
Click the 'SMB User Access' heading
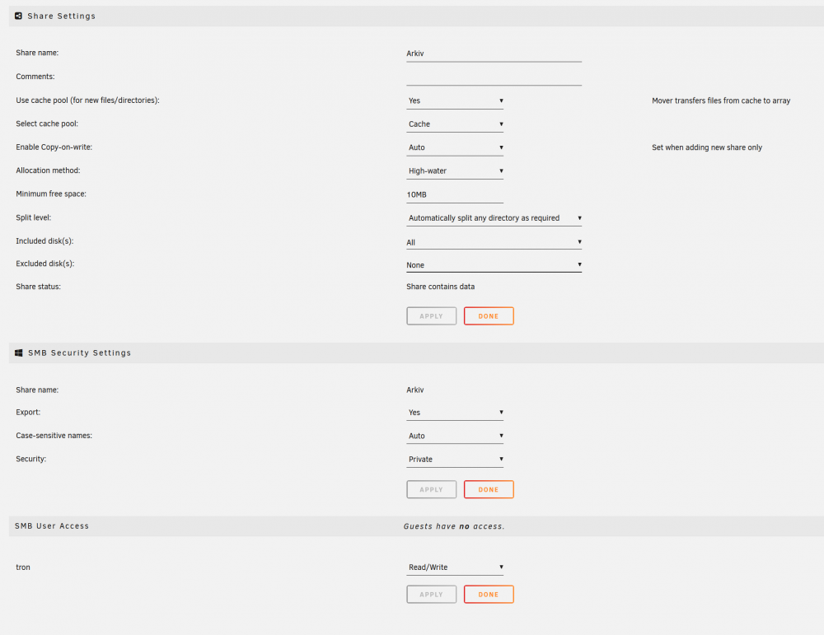point(51,525)
